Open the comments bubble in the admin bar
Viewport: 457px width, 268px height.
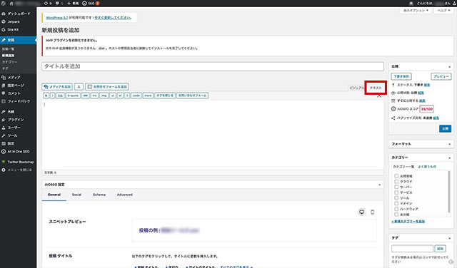[59, 3]
